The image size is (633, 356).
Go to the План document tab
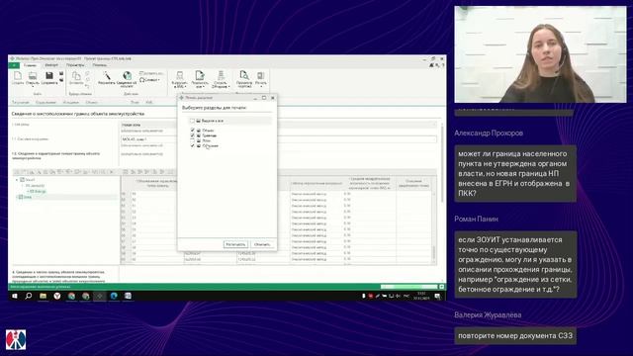pos(135,103)
